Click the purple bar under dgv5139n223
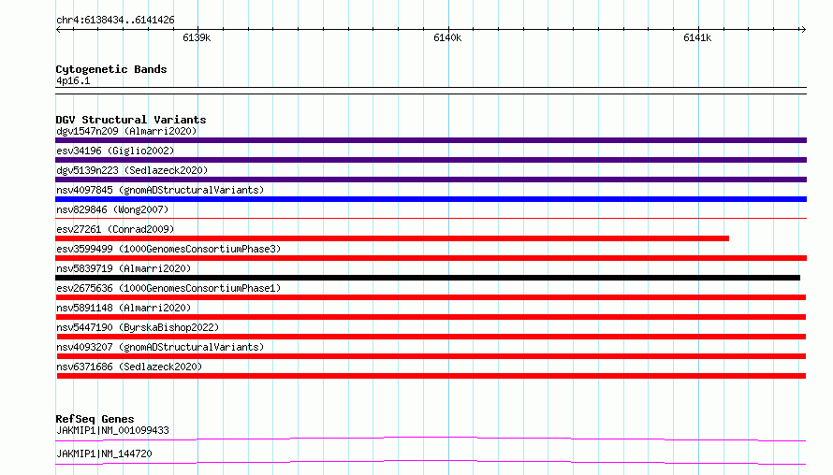The width and height of the screenshot is (833, 475). coord(431,180)
